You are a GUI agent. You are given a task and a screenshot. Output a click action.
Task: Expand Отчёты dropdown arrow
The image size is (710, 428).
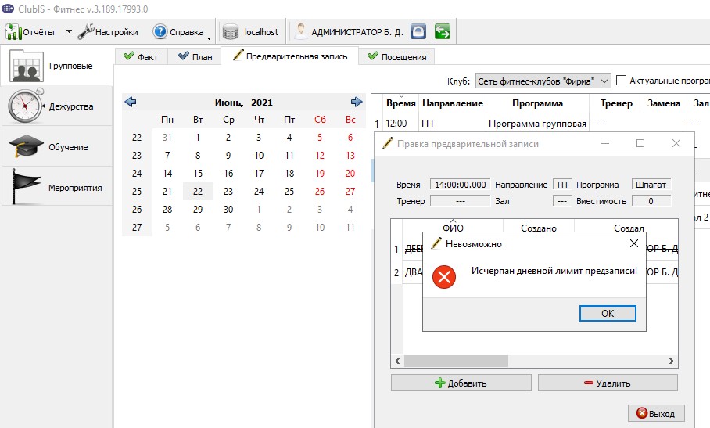pyautogui.click(x=69, y=32)
